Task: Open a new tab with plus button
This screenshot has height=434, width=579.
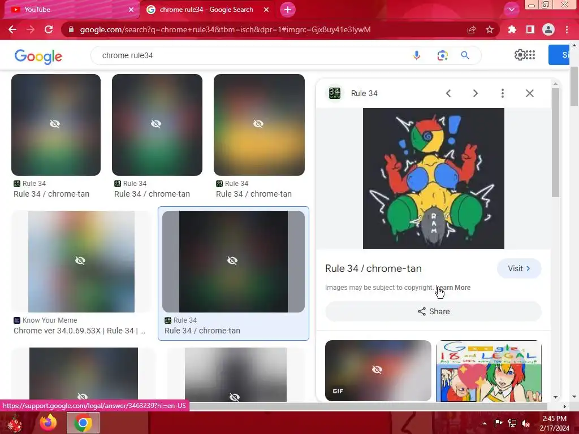Action: pyautogui.click(x=288, y=10)
